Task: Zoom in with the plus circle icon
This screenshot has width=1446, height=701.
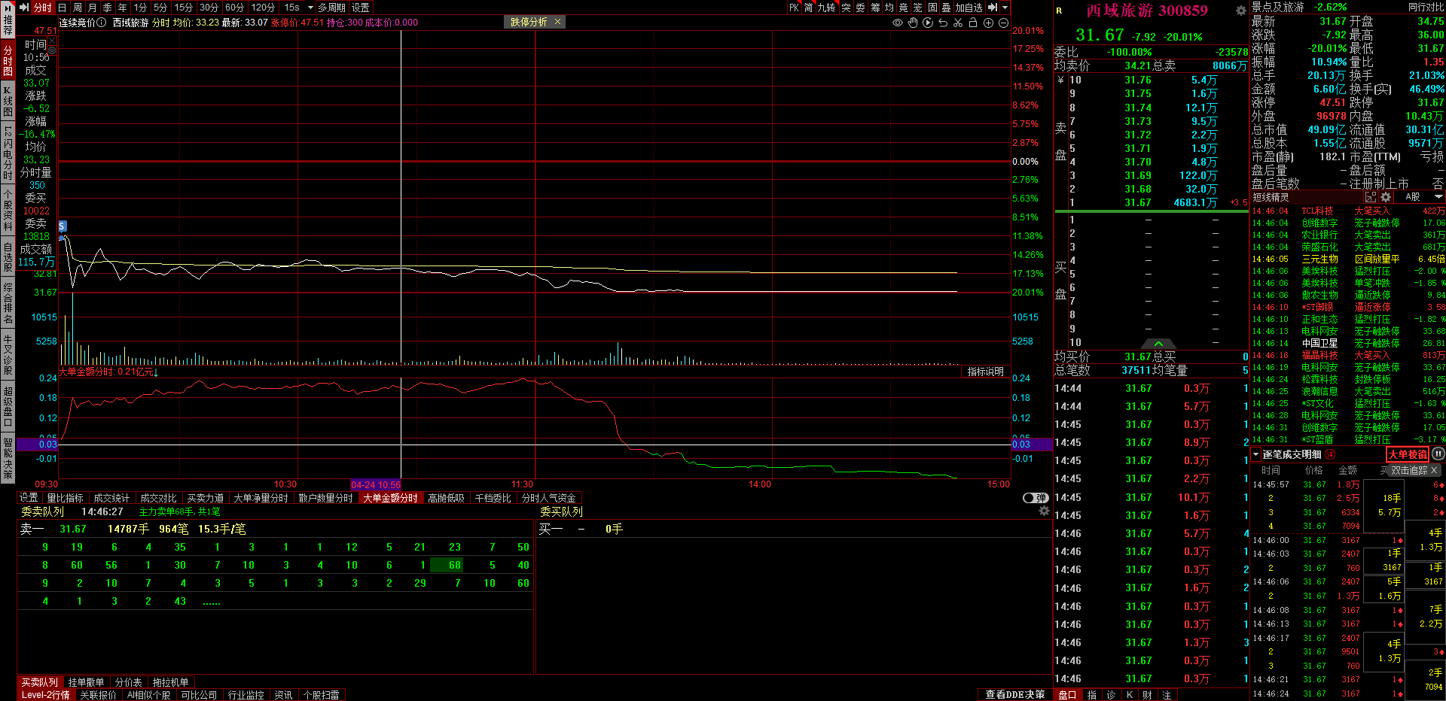Action: (989, 23)
